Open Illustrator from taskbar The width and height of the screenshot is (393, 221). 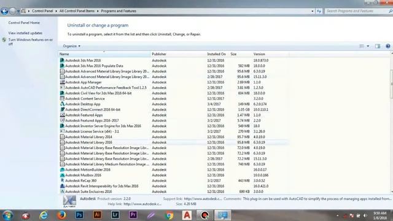click(x=97, y=215)
